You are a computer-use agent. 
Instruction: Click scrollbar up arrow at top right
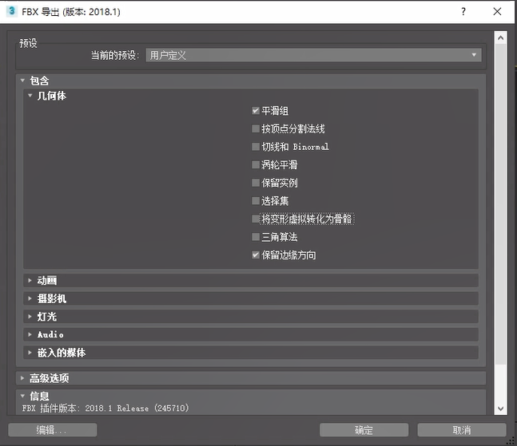[x=500, y=37]
